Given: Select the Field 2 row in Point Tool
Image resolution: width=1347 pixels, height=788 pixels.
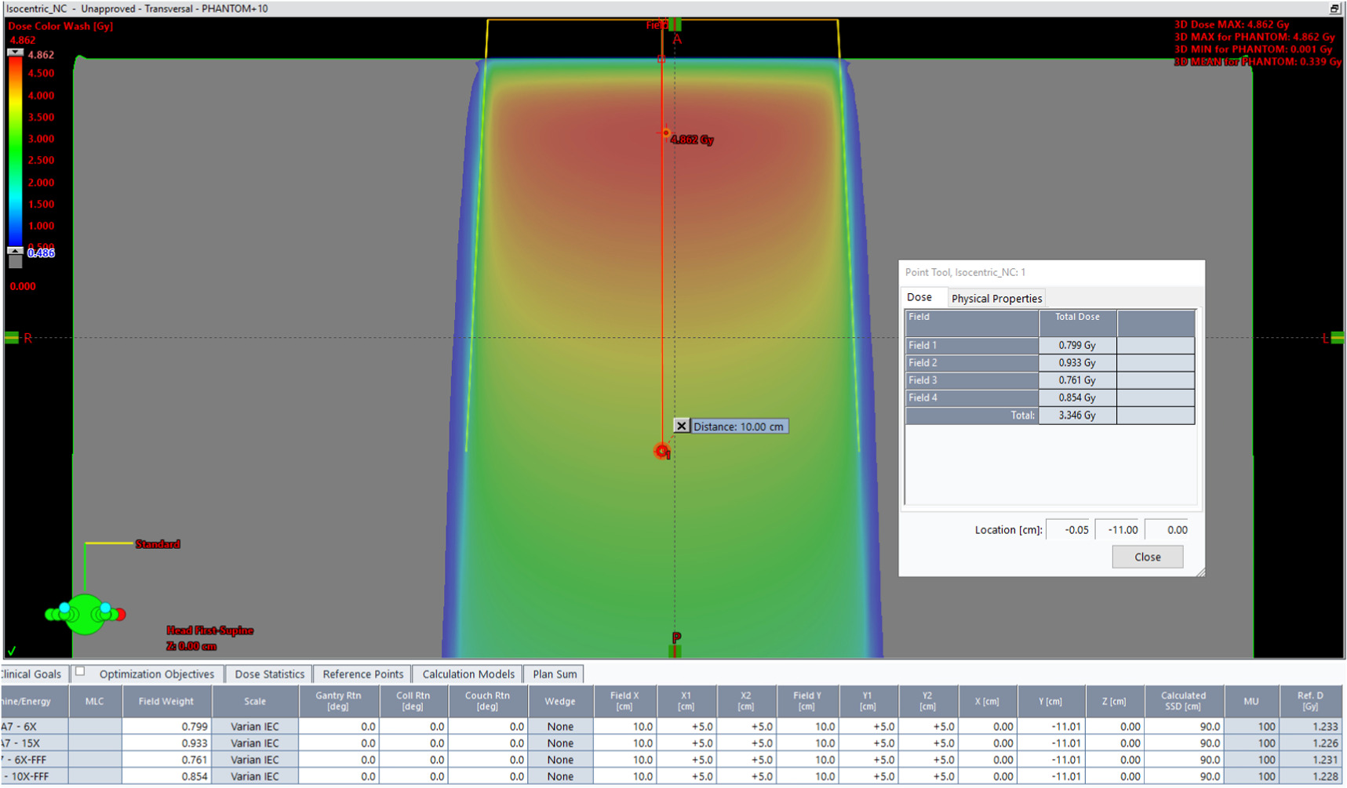Looking at the screenshot, I should [x=1050, y=363].
